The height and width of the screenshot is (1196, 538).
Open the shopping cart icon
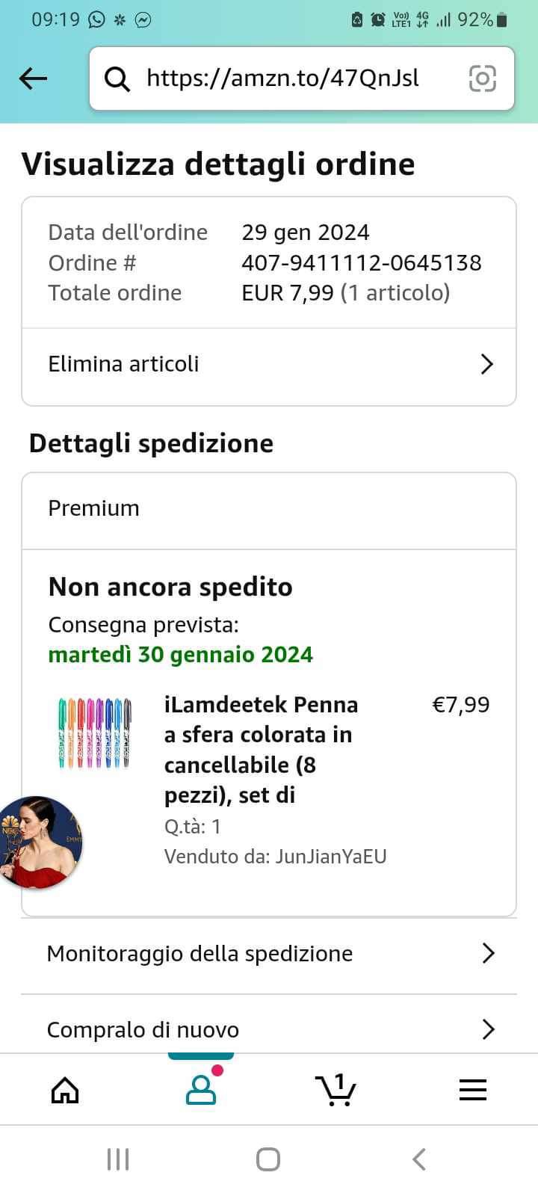tap(336, 1090)
